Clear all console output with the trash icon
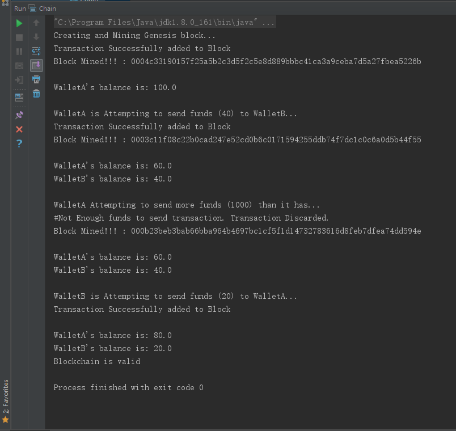The width and height of the screenshot is (456, 431). pos(36,94)
